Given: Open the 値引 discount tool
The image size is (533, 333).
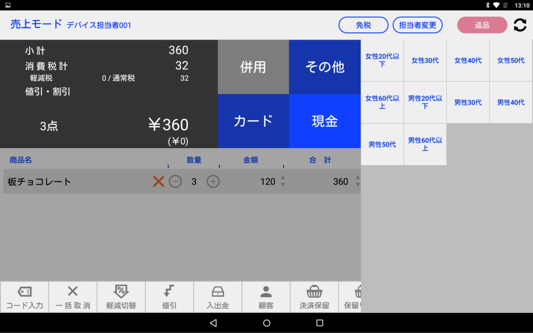Looking at the screenshot, I should tap(169, 296).
